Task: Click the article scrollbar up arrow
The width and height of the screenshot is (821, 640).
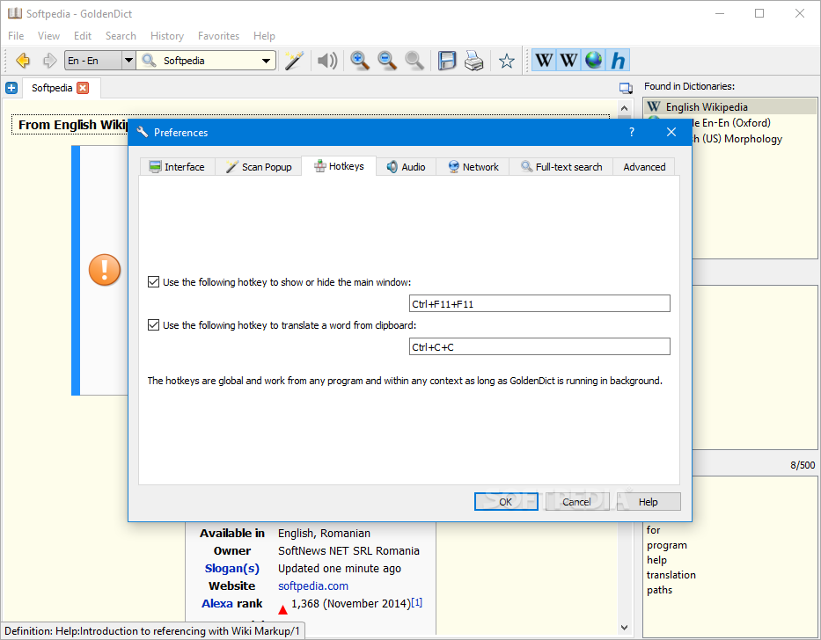Action: 624,108
